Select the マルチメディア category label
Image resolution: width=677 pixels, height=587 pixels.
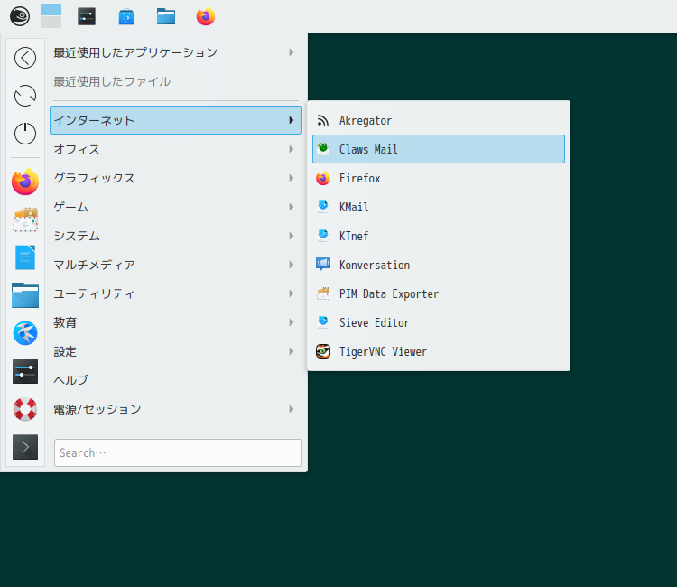pyautogui.click(x=94, y=265)
